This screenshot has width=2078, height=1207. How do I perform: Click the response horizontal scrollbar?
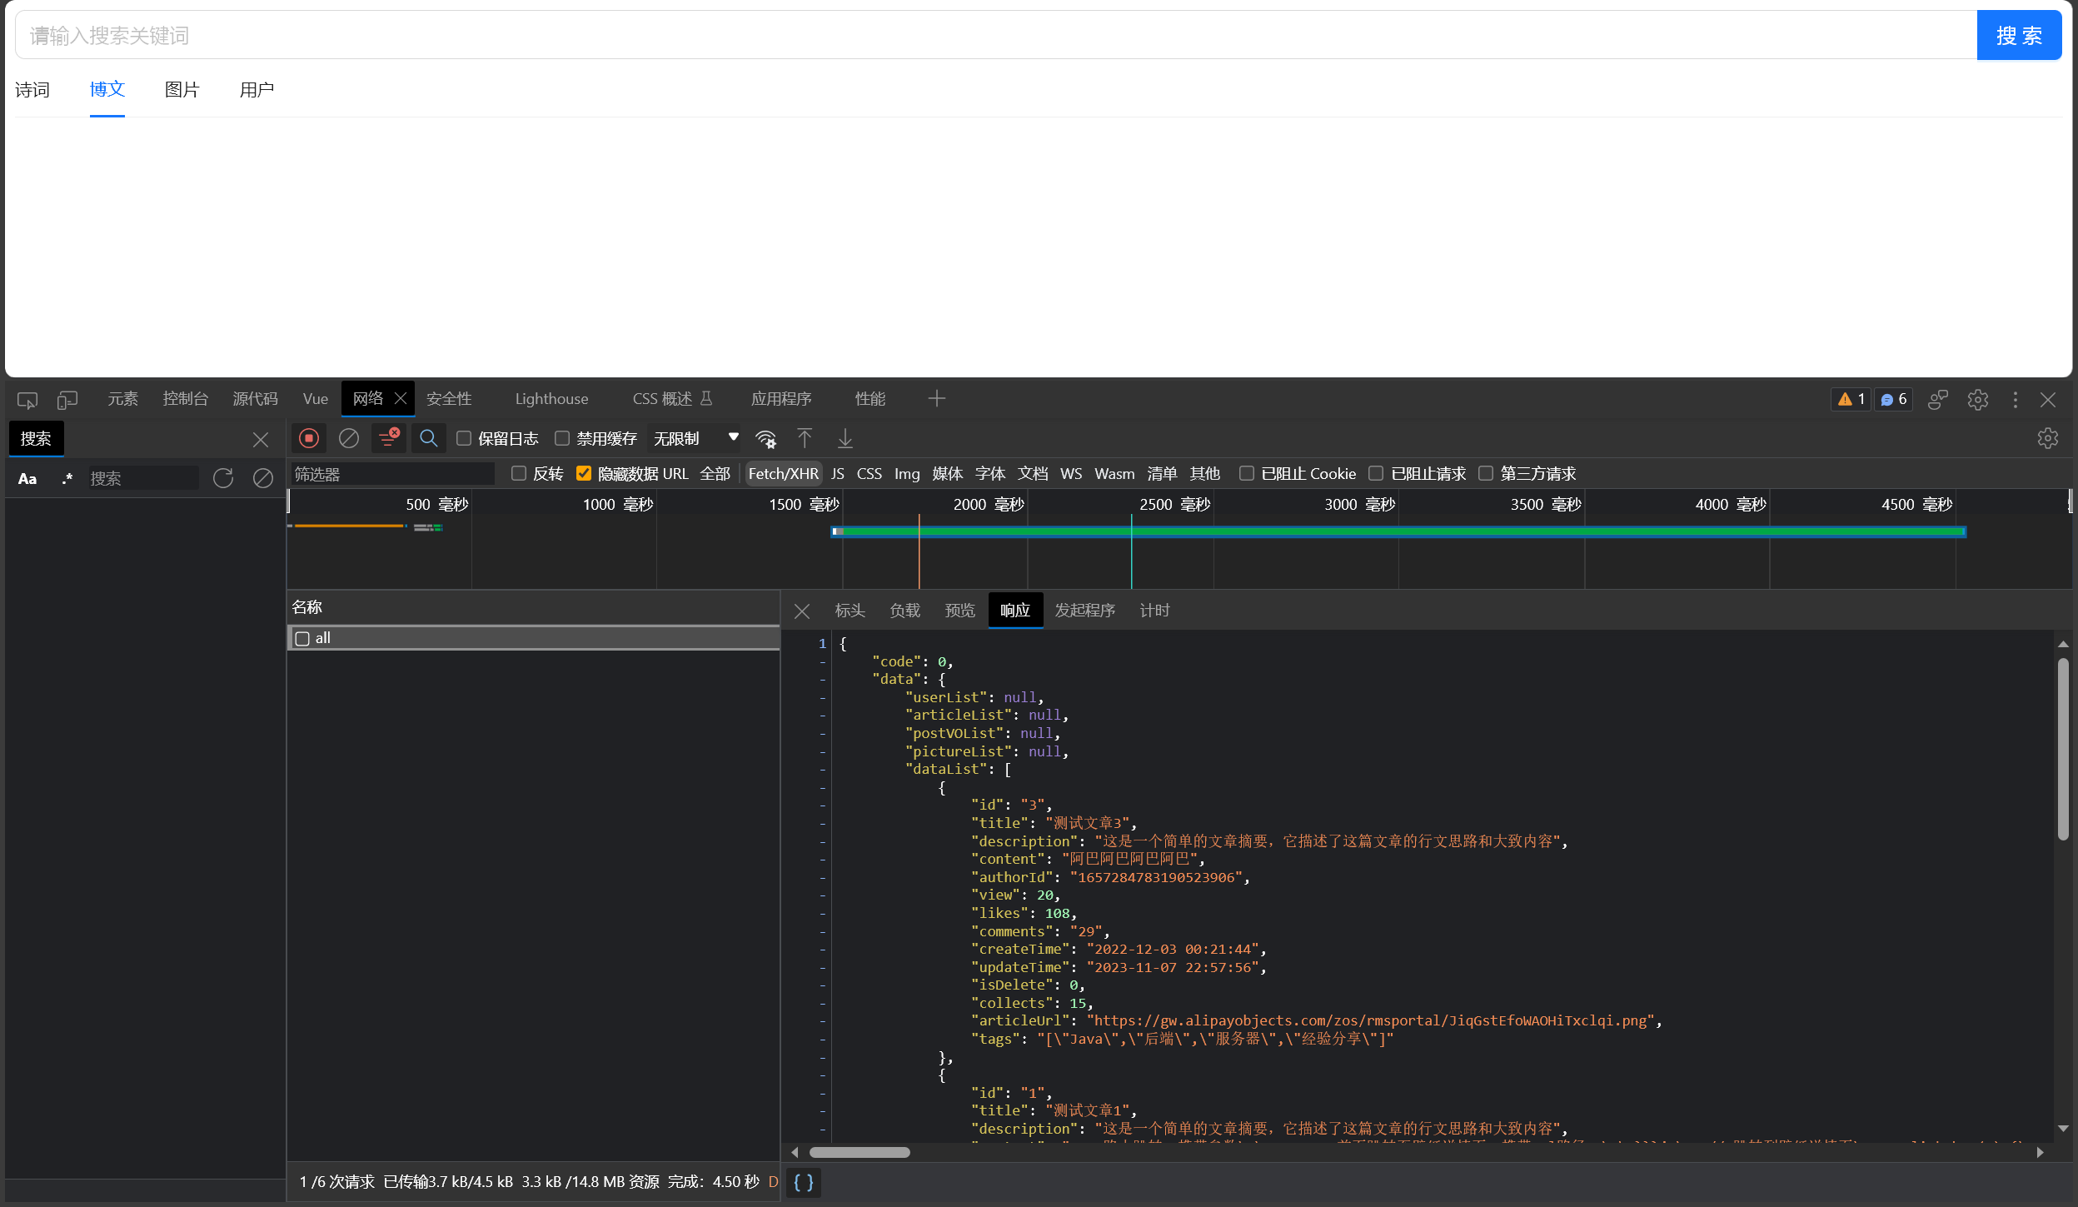(x=860, y=1152)
